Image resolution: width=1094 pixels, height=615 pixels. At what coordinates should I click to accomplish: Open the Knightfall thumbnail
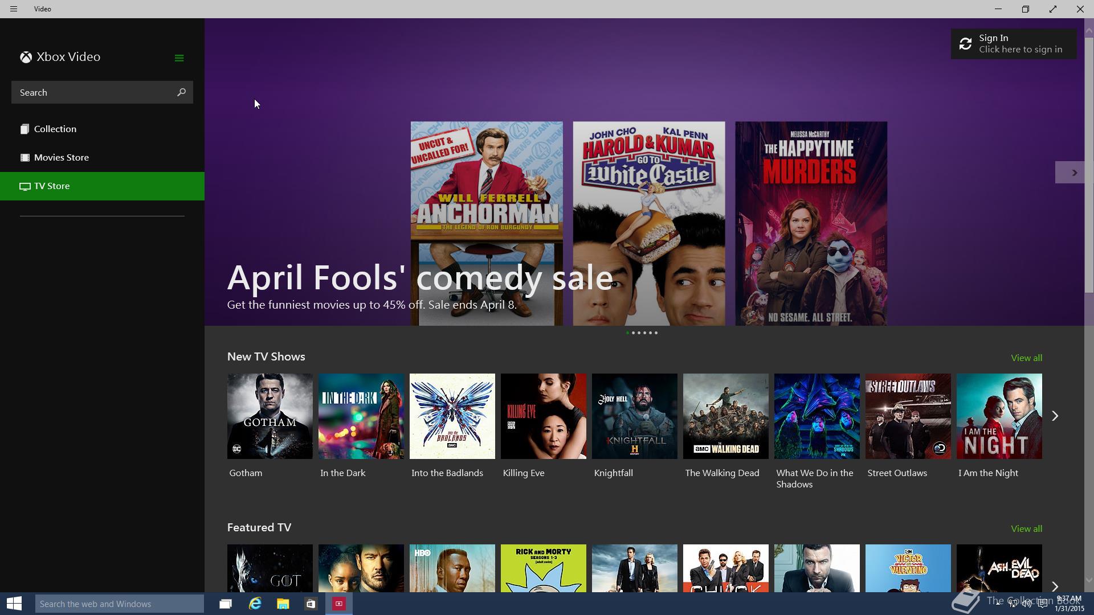click(635, 416)
